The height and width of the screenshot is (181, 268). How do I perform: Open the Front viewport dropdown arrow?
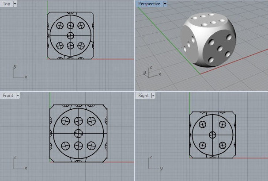[18, 96]
